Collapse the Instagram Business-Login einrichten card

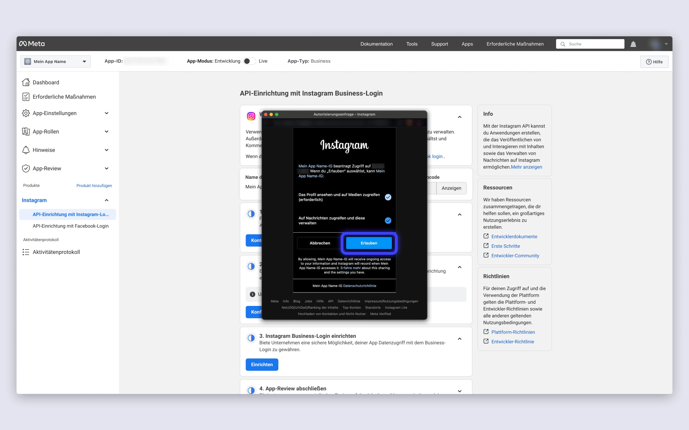(459, 339)
